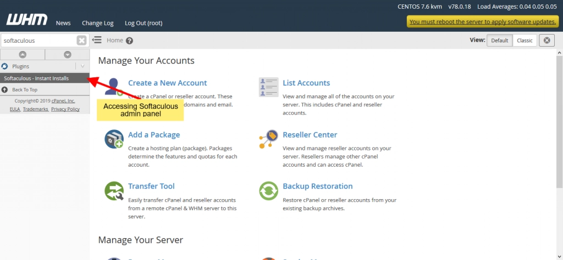Click the Create a New Account icon
Image resolution: width=563 pixels, height=260 pixels.
tap(114, 87)
